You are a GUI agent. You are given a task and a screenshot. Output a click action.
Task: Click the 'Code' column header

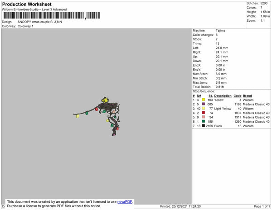pos(238,96)
